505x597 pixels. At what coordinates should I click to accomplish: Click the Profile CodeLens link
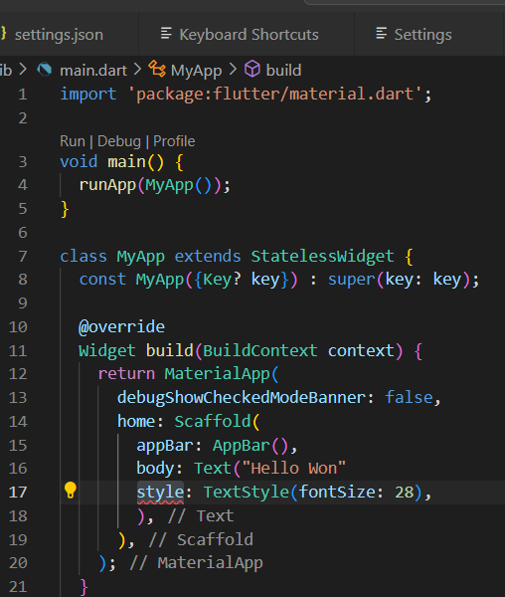click(174, 141)
